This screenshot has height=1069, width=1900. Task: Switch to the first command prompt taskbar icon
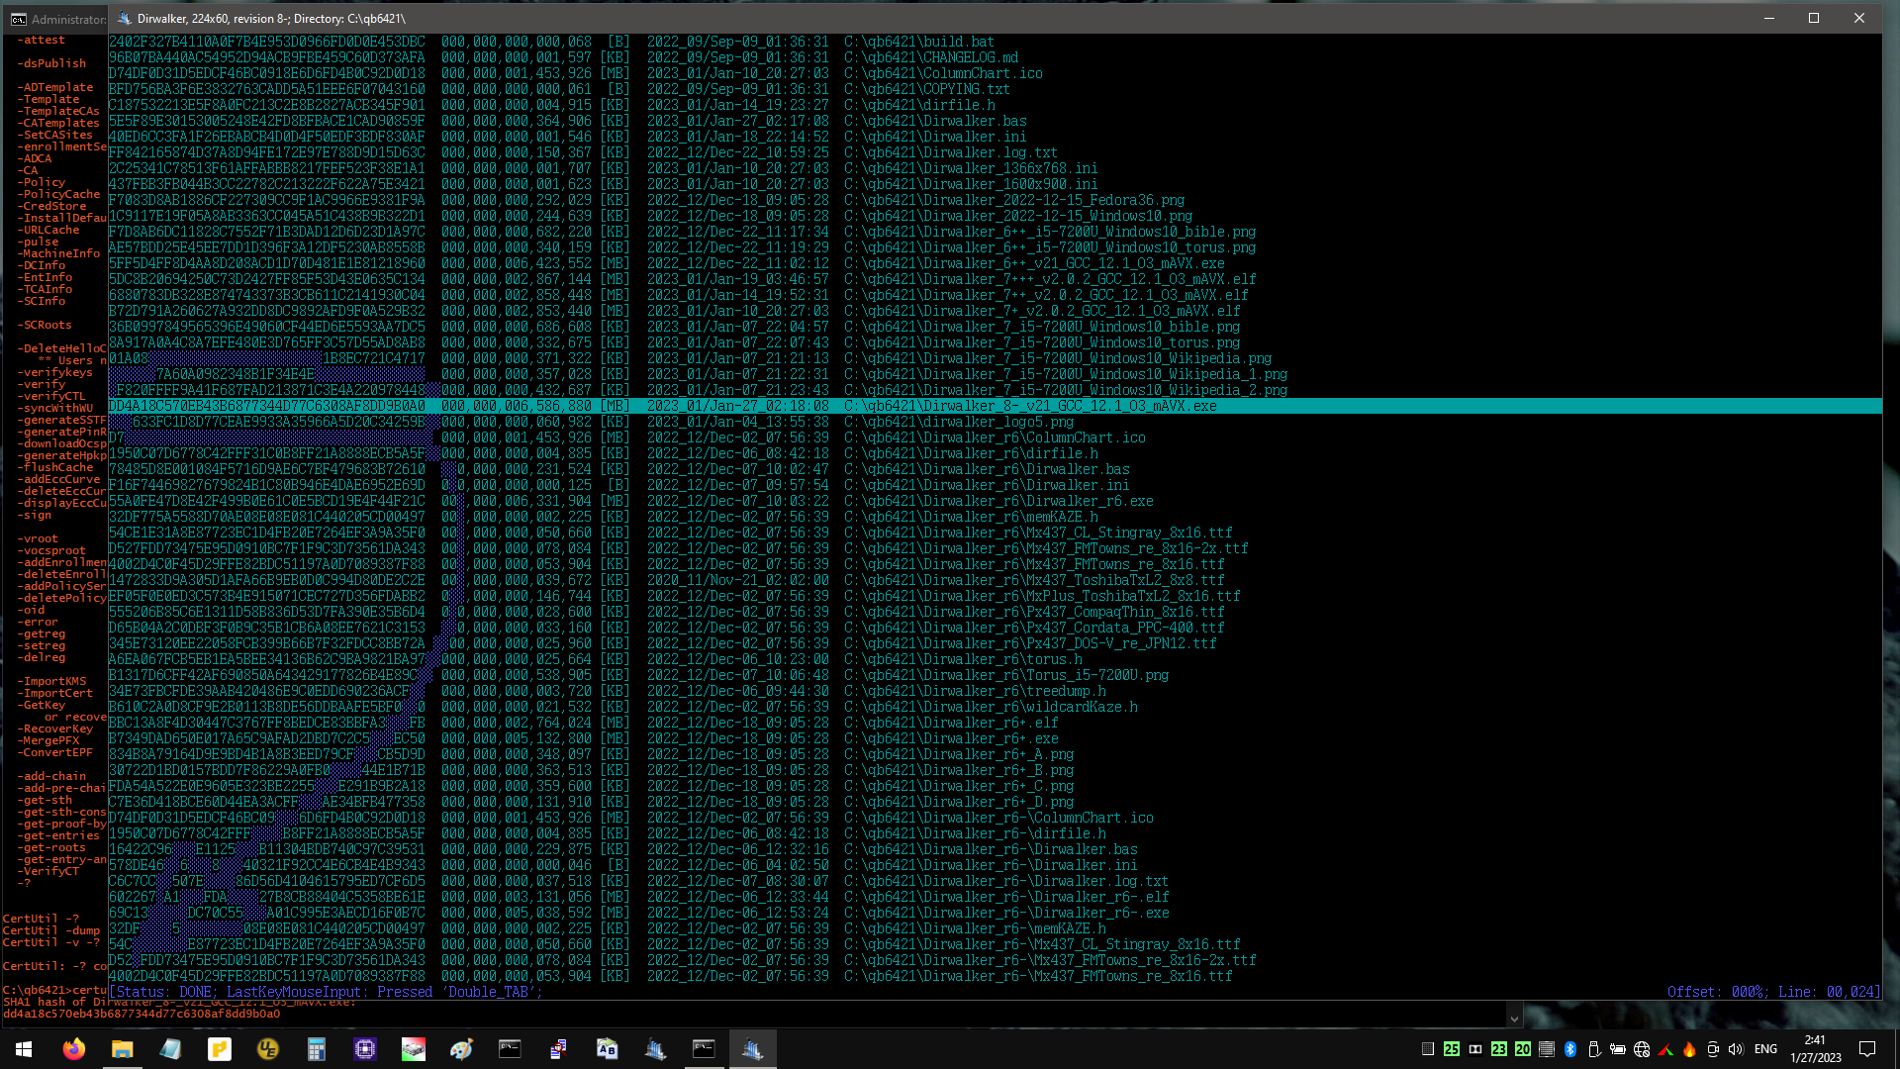click(x=511, y=1049)
